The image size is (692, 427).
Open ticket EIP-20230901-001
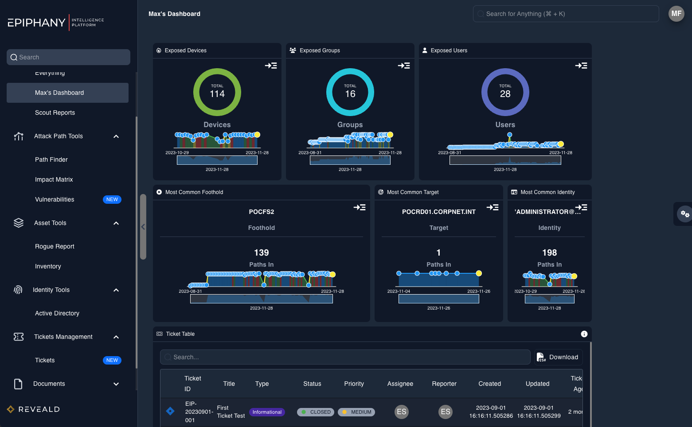tap(199, 411)
